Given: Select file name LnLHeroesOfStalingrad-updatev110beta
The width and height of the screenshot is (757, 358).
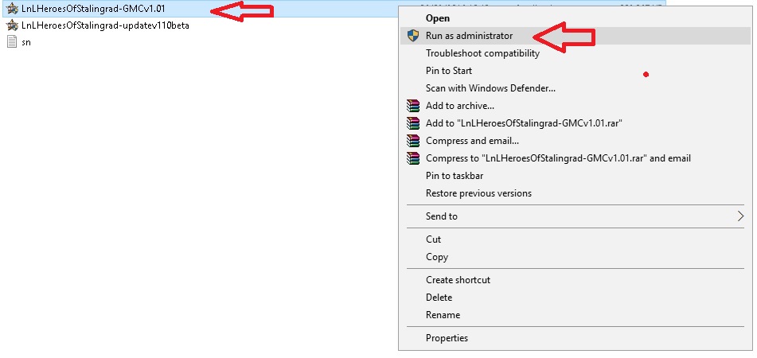Looking at the screenshot, I should (105, 25).
